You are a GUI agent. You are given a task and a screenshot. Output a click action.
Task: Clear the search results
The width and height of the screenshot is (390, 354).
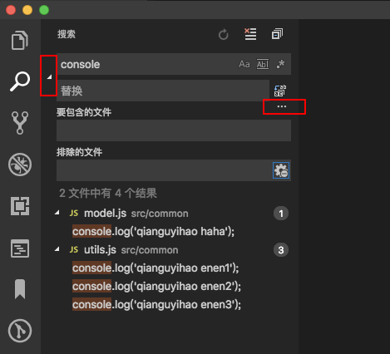tap(250, 34)
